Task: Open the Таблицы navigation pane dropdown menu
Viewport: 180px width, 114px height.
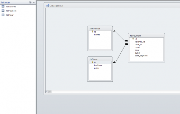Action: (30, 2)
